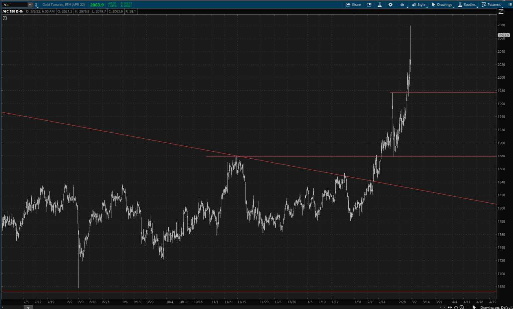Image resolution: width=513 pixels, height=309 pixels.
Task: Click the /GC symbol input field
Action: (x=15, y=5)
